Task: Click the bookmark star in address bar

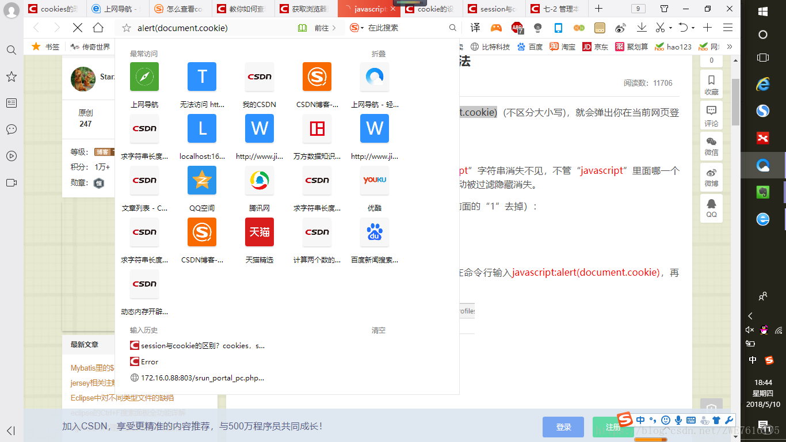Action: (127, 28)
